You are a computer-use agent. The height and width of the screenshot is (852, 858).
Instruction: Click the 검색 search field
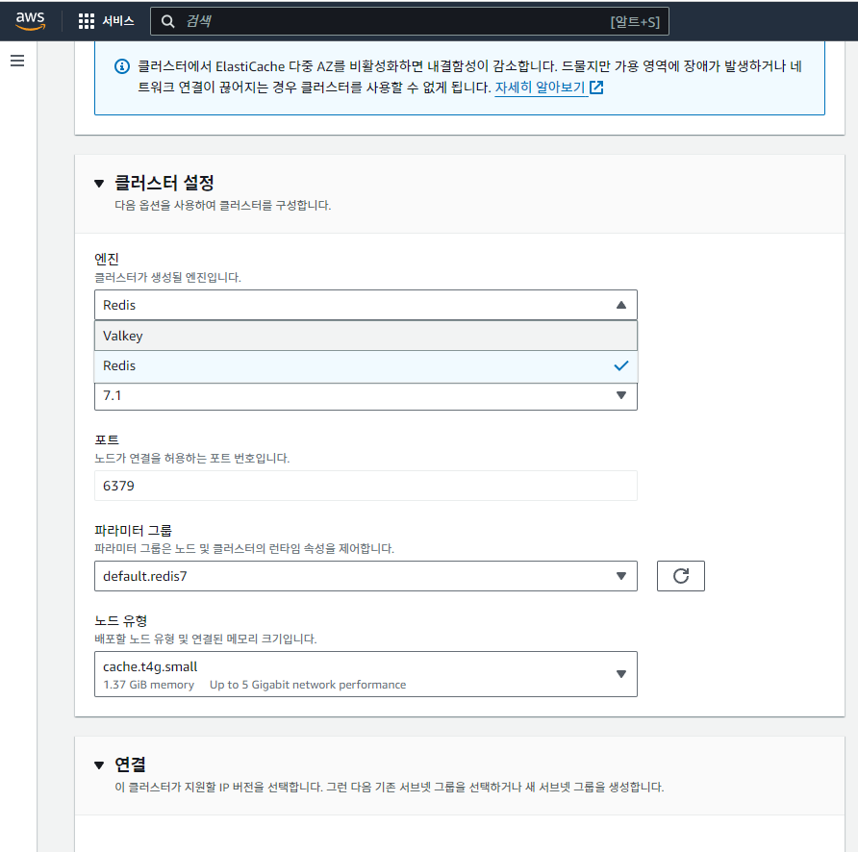pyautogui.click(x=410, y=21)
